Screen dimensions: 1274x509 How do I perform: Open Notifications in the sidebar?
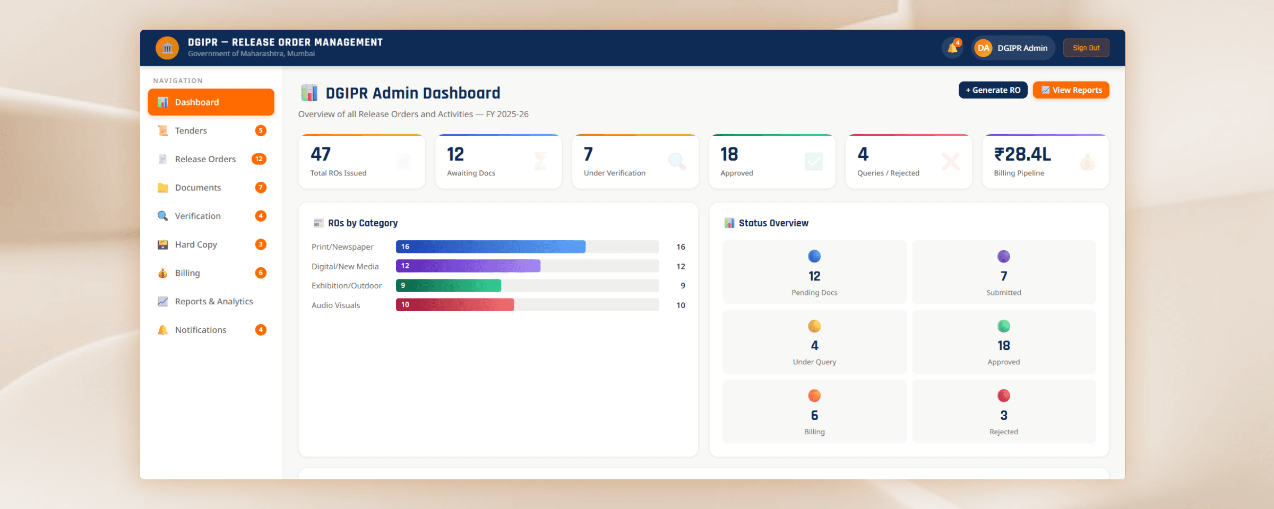point(211,330)
